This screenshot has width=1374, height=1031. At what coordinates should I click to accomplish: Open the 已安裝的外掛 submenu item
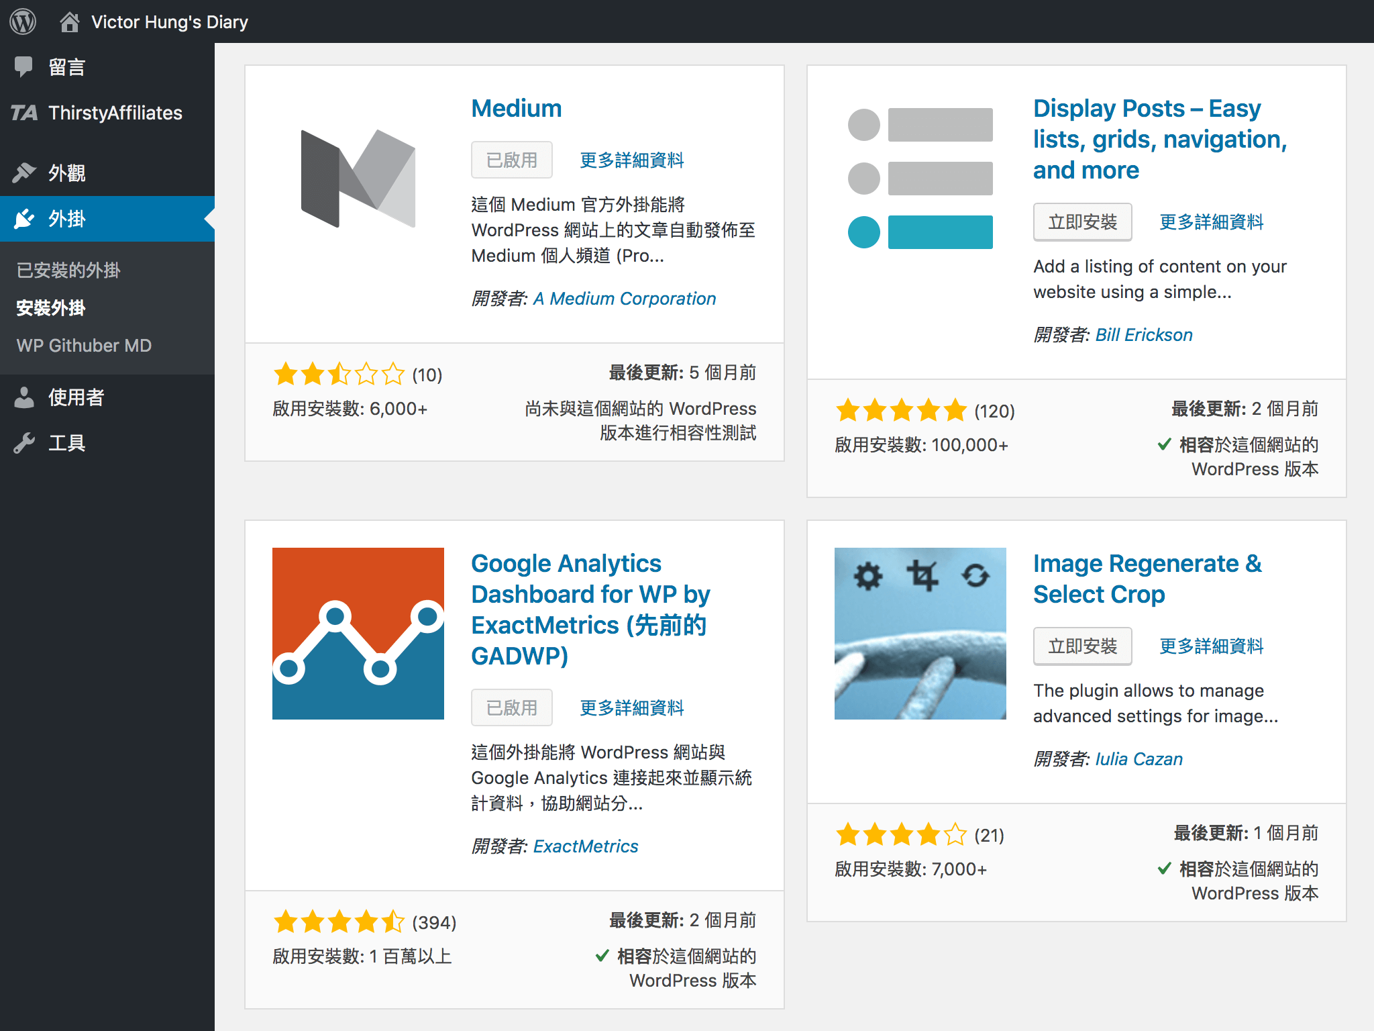point(68,270)
